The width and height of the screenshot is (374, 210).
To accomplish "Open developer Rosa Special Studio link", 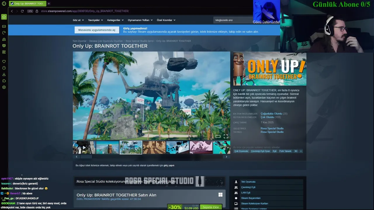I will [272, 128].
